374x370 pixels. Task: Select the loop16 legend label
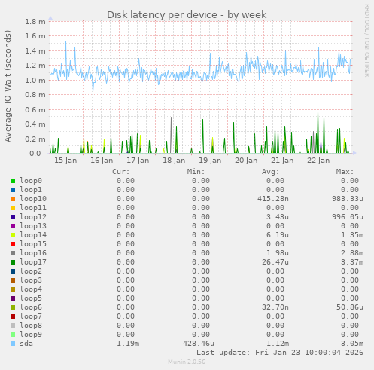[33, 253]
